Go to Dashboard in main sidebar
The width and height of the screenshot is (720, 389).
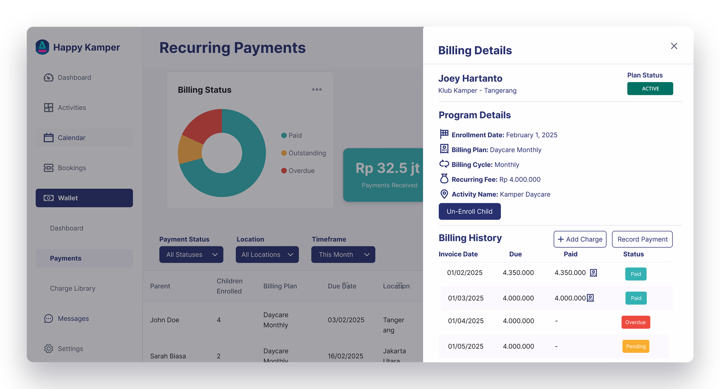pyautogui.click(x=84, y=78)
